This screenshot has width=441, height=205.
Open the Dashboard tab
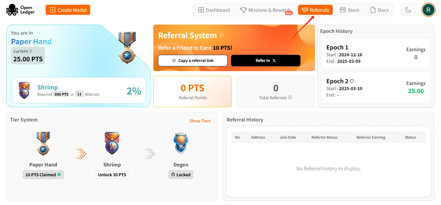(x=214, y=10)
